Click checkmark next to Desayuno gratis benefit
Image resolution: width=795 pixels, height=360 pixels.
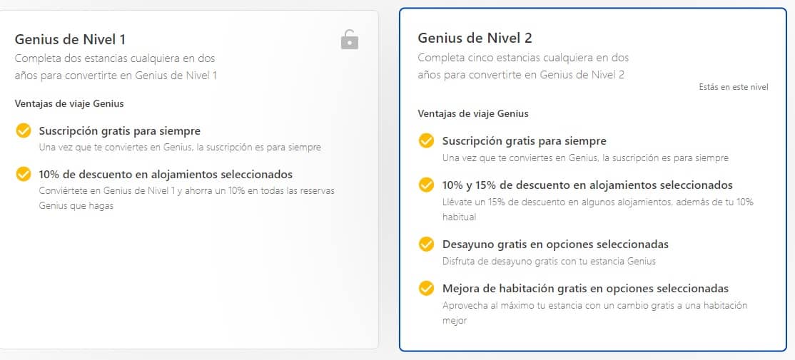[x=426, y=244]
